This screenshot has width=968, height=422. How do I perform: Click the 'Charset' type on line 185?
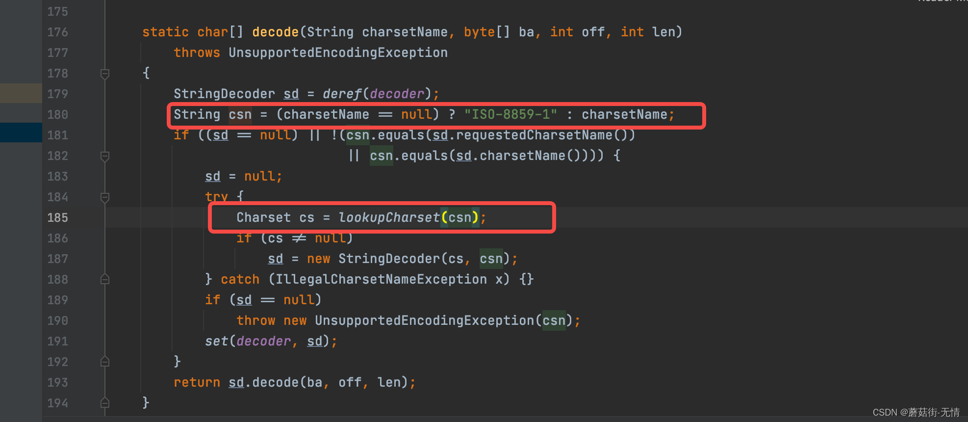click(x=263, y=218)
